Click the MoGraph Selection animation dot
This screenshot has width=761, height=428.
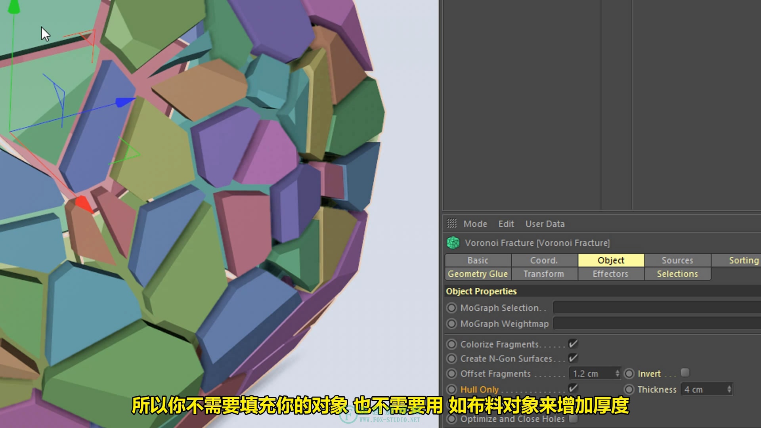(x=451, y=308)
